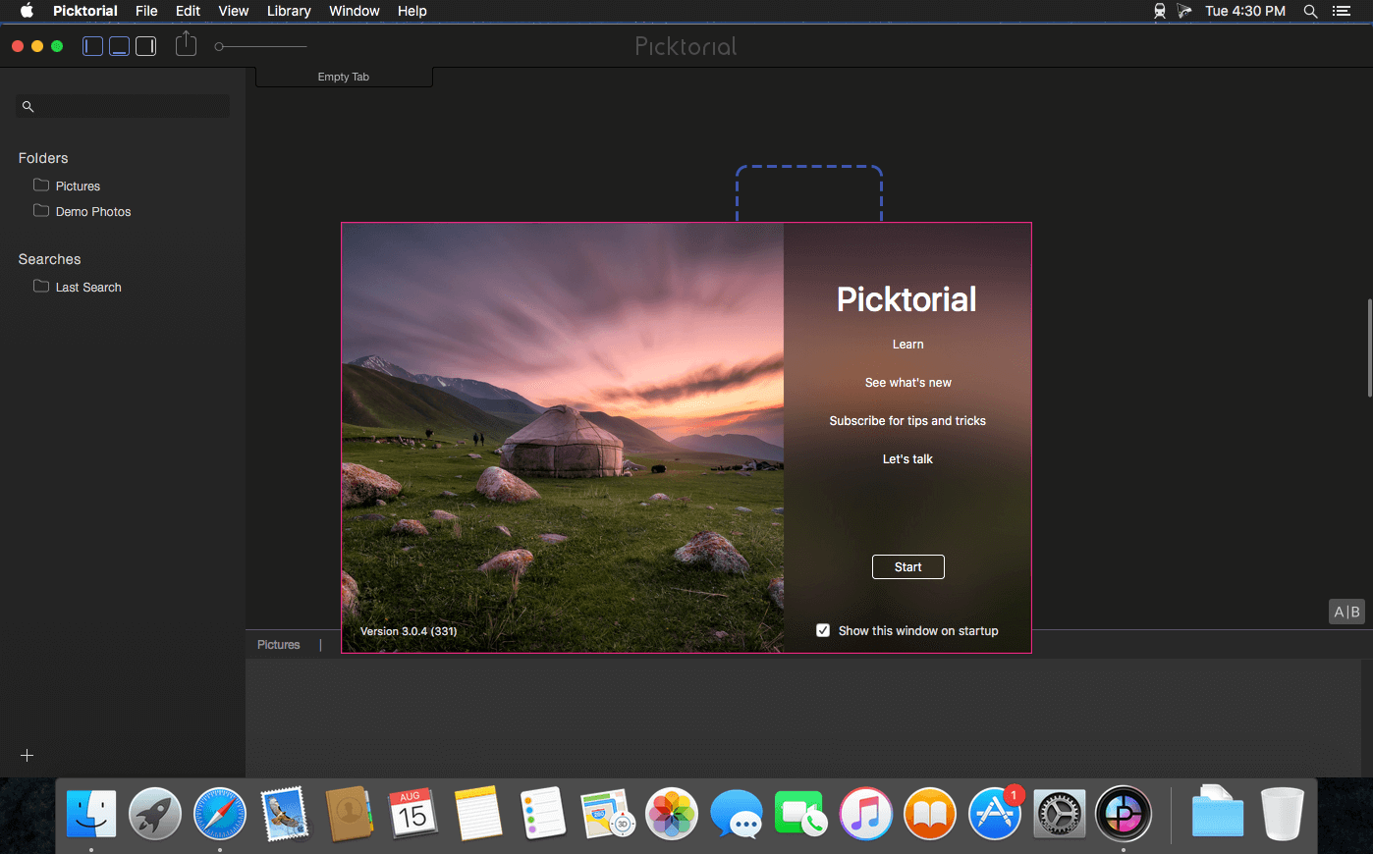
Task: Click the clock showing Tue 4:30 PM
Action: (x=1245, y=11)
